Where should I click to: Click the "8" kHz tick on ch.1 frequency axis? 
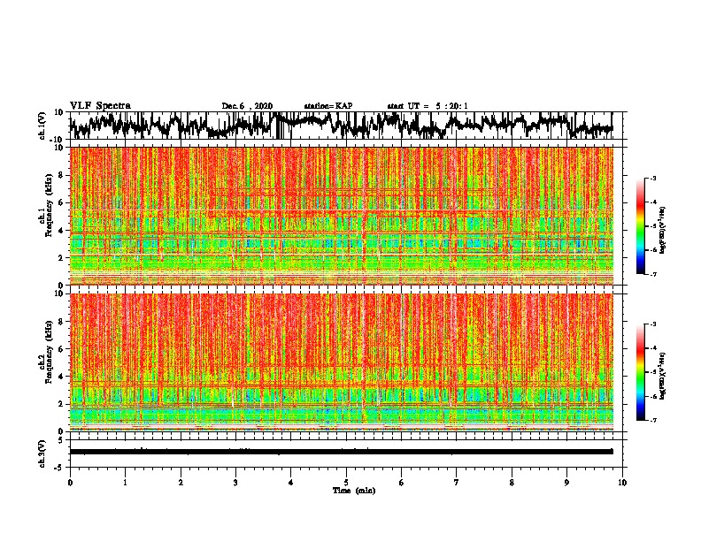[x=61, y=175]
